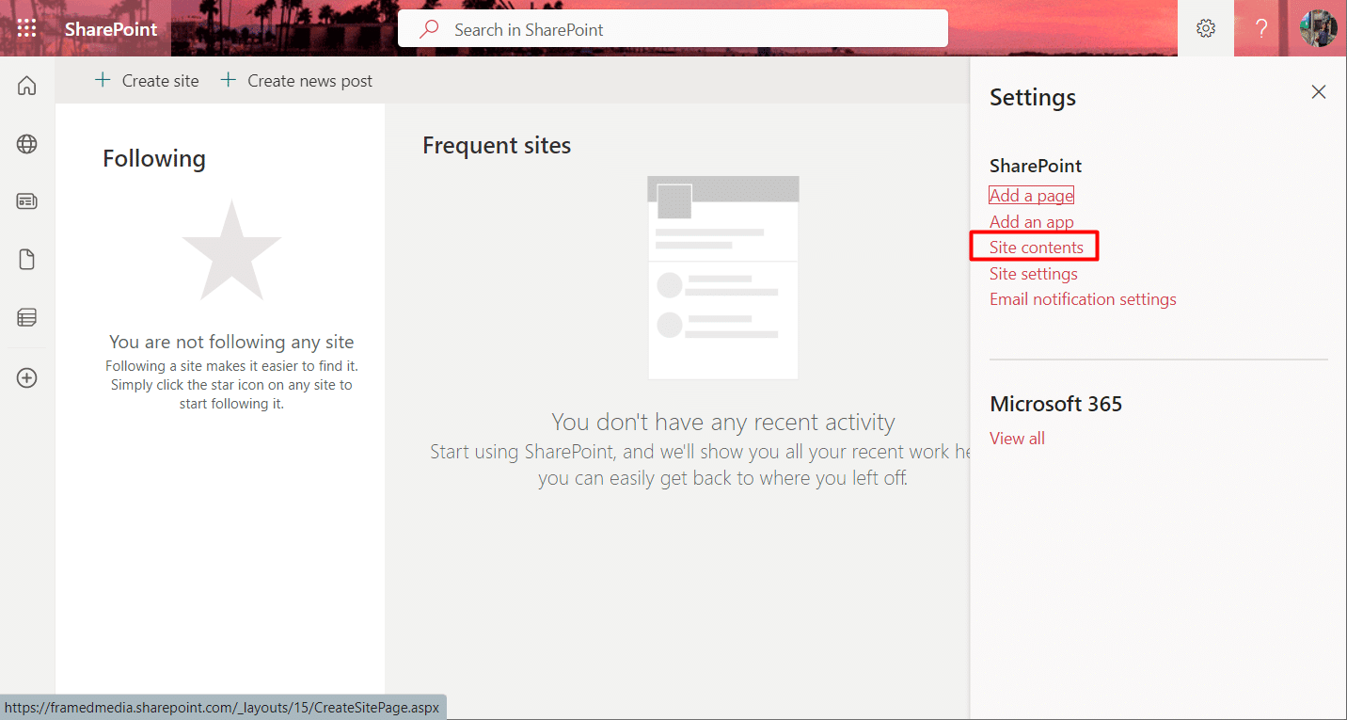This screenshot has height=720, width=1347.
Task: Open the Site contents link
Action: tap(1037, 248)
